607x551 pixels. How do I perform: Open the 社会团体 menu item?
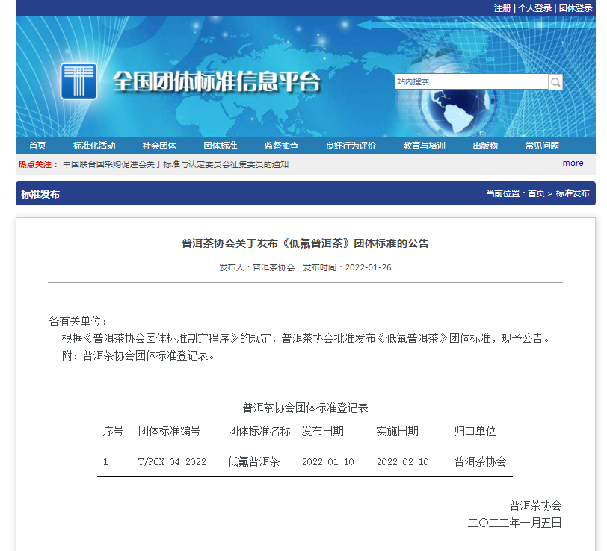click(159, 146)
